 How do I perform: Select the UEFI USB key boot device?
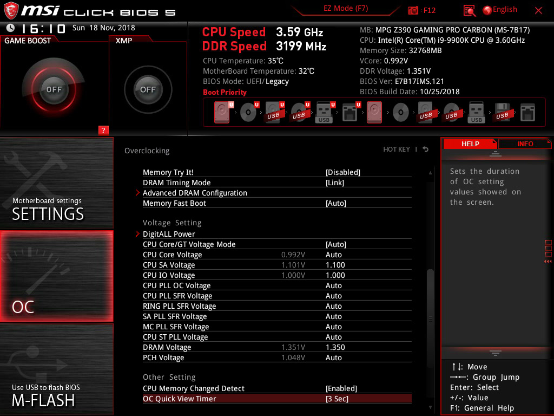pyautogui.click(x=325, y=112)
